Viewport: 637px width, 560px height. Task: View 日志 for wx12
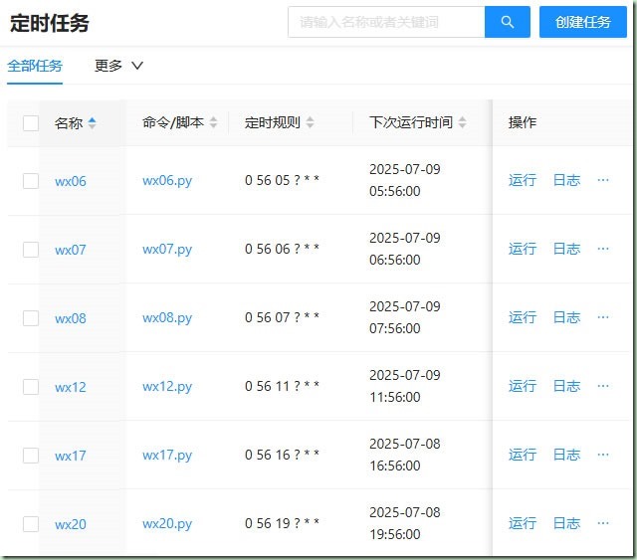coord(566,386)
